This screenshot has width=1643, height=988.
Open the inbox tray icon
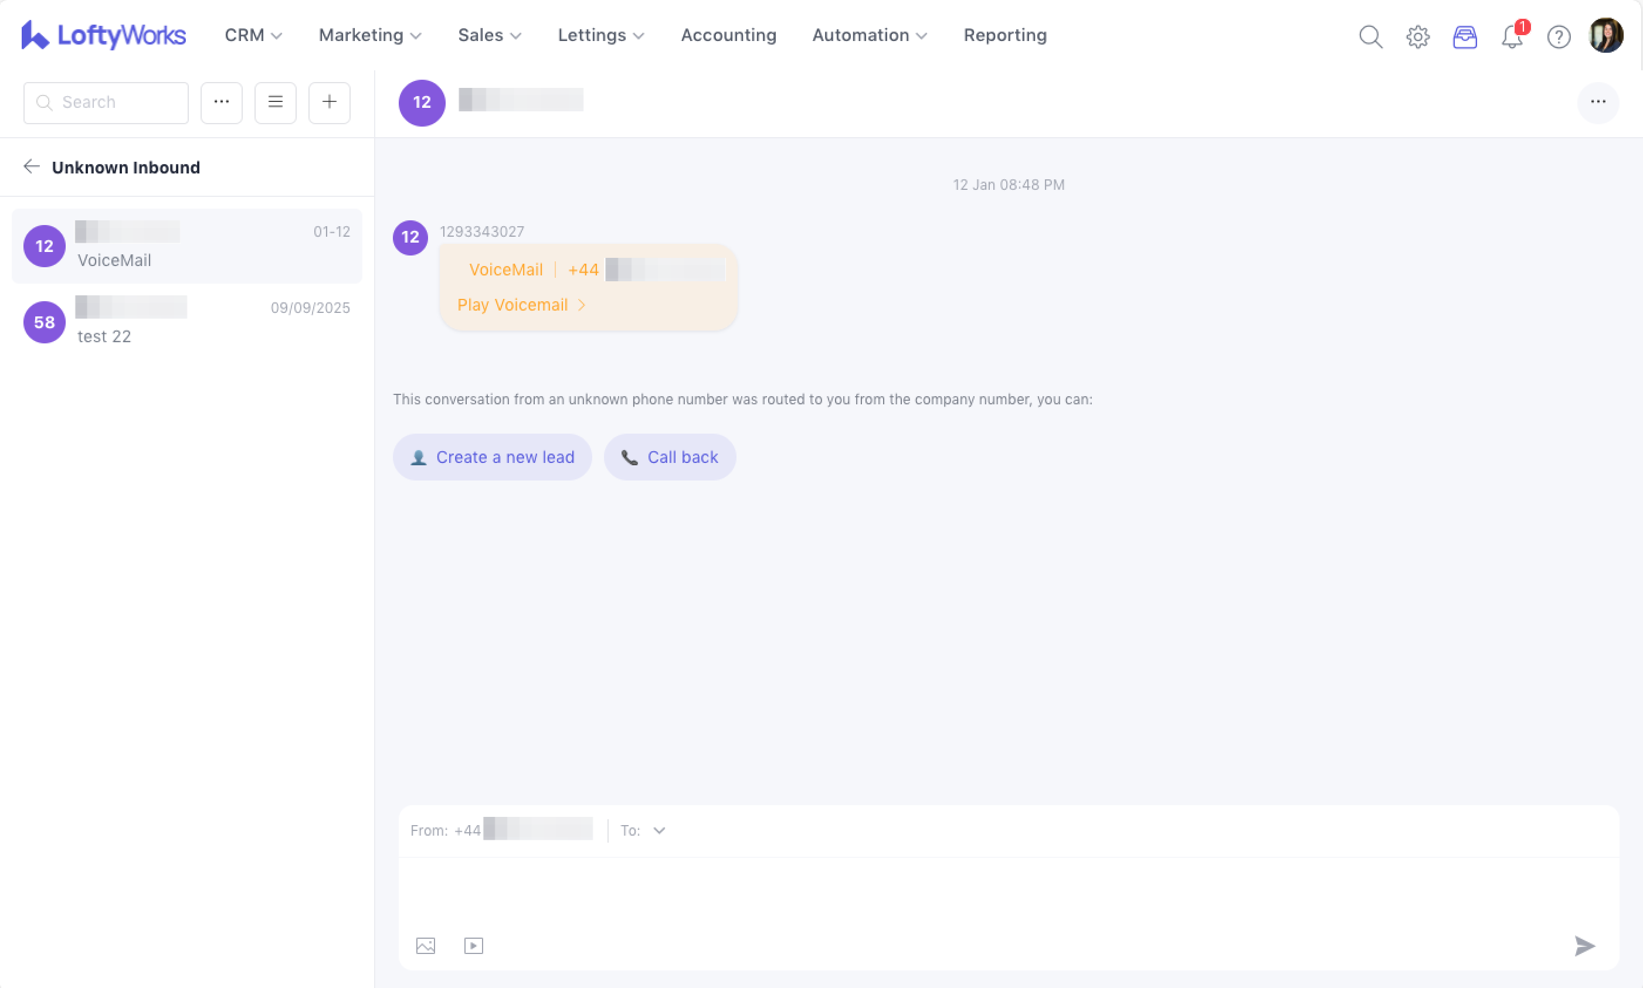[1465, 36]
